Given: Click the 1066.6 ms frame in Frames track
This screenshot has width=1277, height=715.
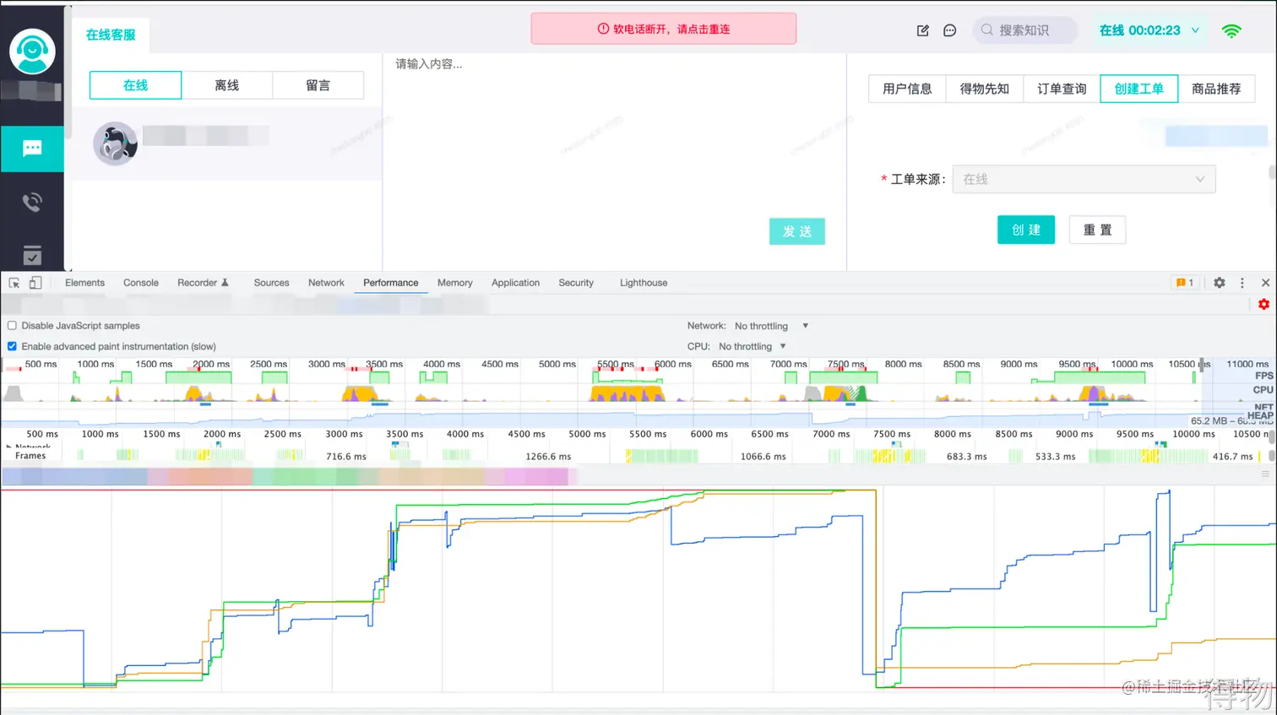Looking at the screenshot, I should point(763,456).
